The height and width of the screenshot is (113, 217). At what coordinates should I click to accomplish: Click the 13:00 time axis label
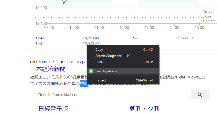click(x=149, y=28)
